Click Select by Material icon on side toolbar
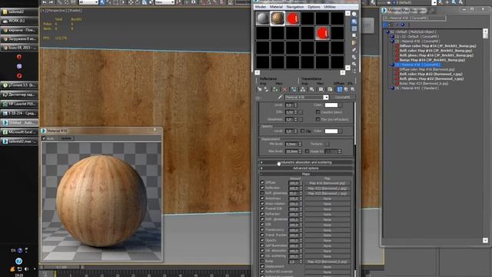This screenshot has width=492, height=277. [x=354, y=64]
